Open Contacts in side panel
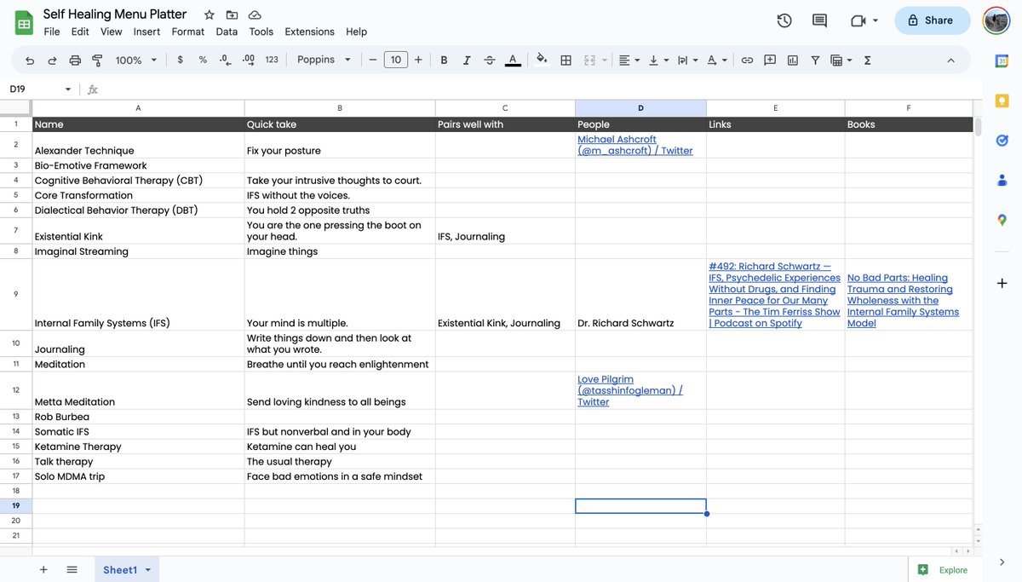 coord(1002,180)
